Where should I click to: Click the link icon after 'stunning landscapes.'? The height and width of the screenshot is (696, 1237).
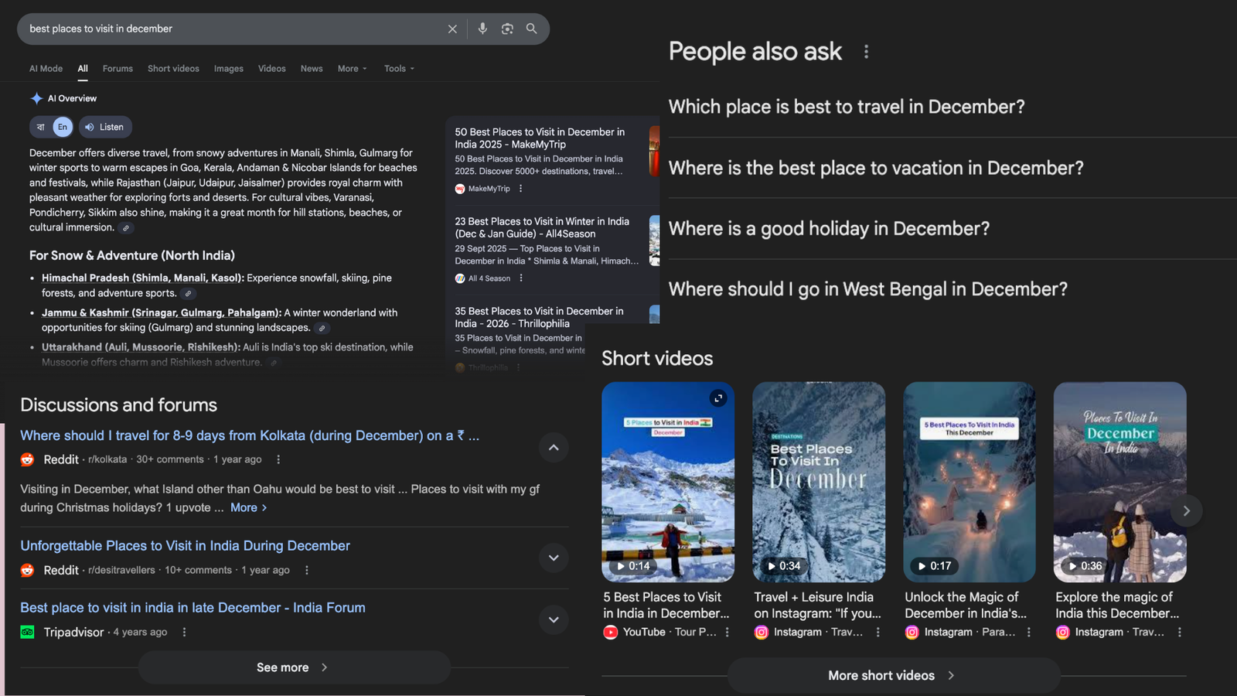point(322,328)
